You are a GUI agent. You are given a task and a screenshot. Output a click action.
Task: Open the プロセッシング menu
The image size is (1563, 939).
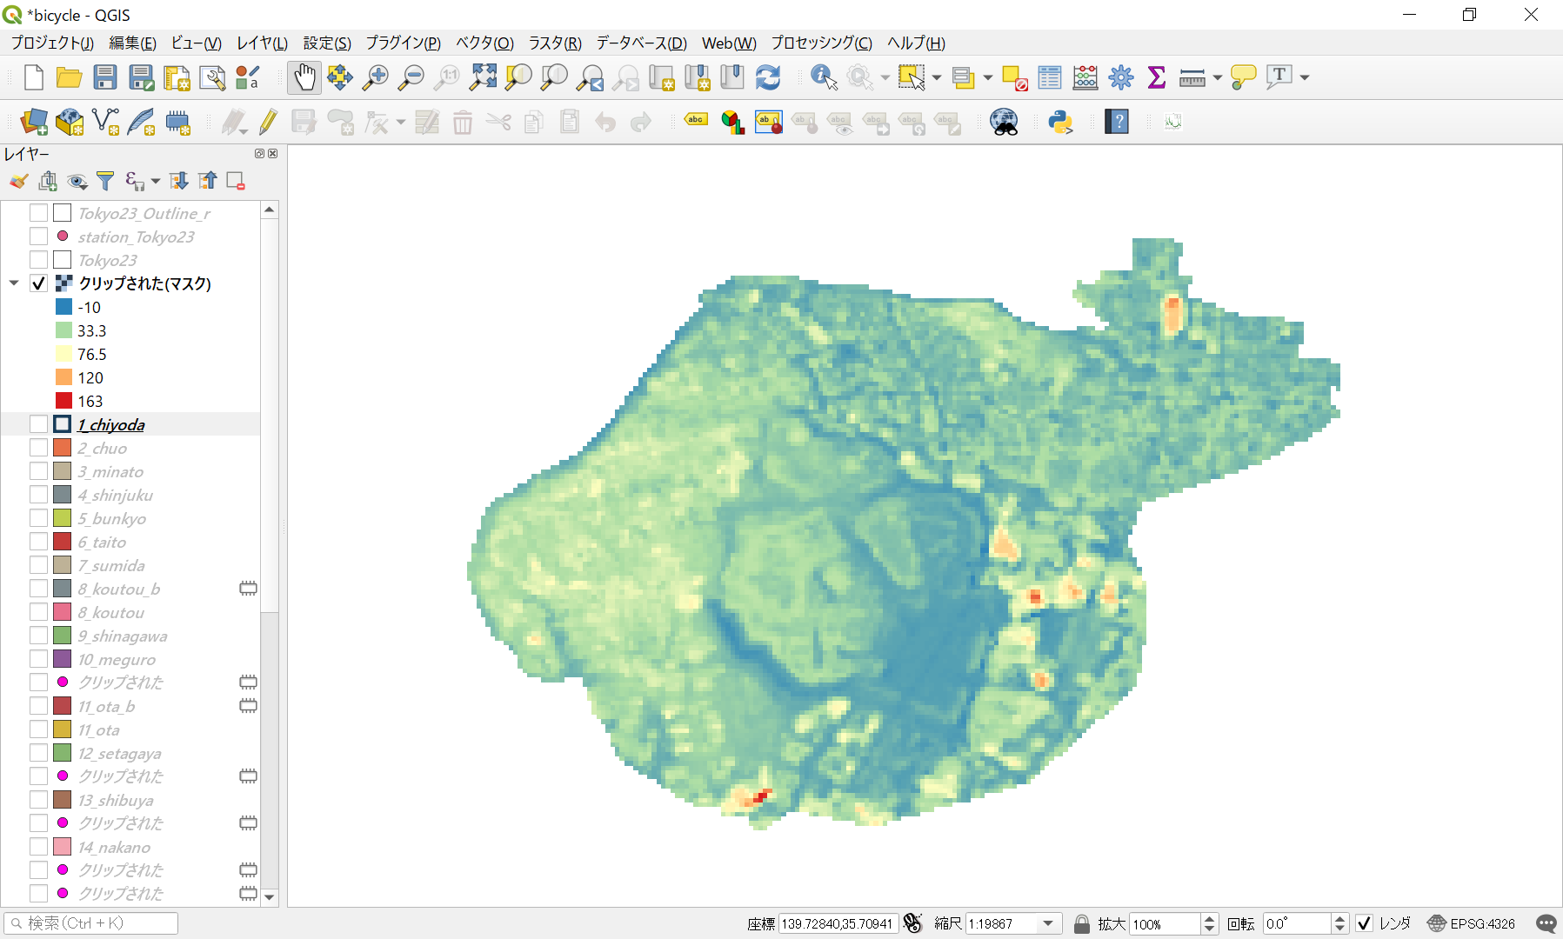[x=821, y=43]
